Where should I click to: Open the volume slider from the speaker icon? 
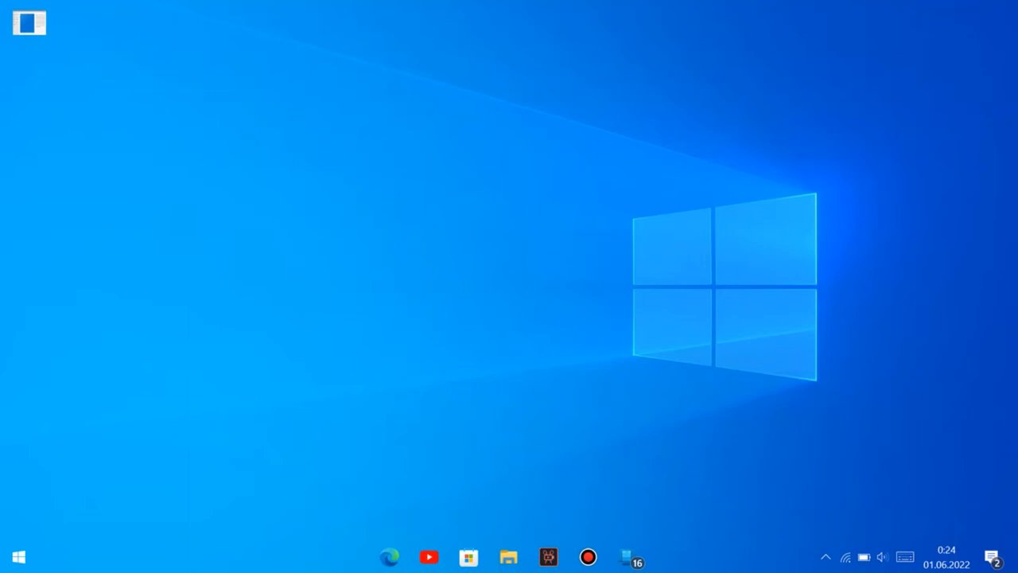[883, 557]
